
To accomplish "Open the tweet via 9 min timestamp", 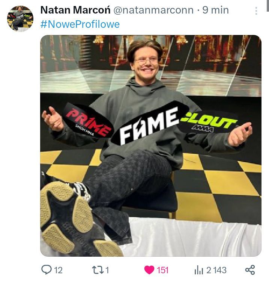I will pyautogui.click(x=216, y=10).
